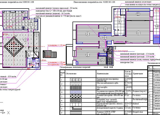Click the red '10.9 м' area label
The width and height of the screenshot is (160, 115).
click(x=118, y=17)
